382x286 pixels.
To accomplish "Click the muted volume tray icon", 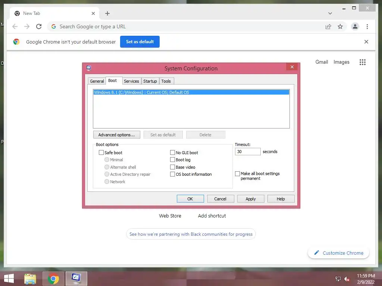I will pos(347,279).
